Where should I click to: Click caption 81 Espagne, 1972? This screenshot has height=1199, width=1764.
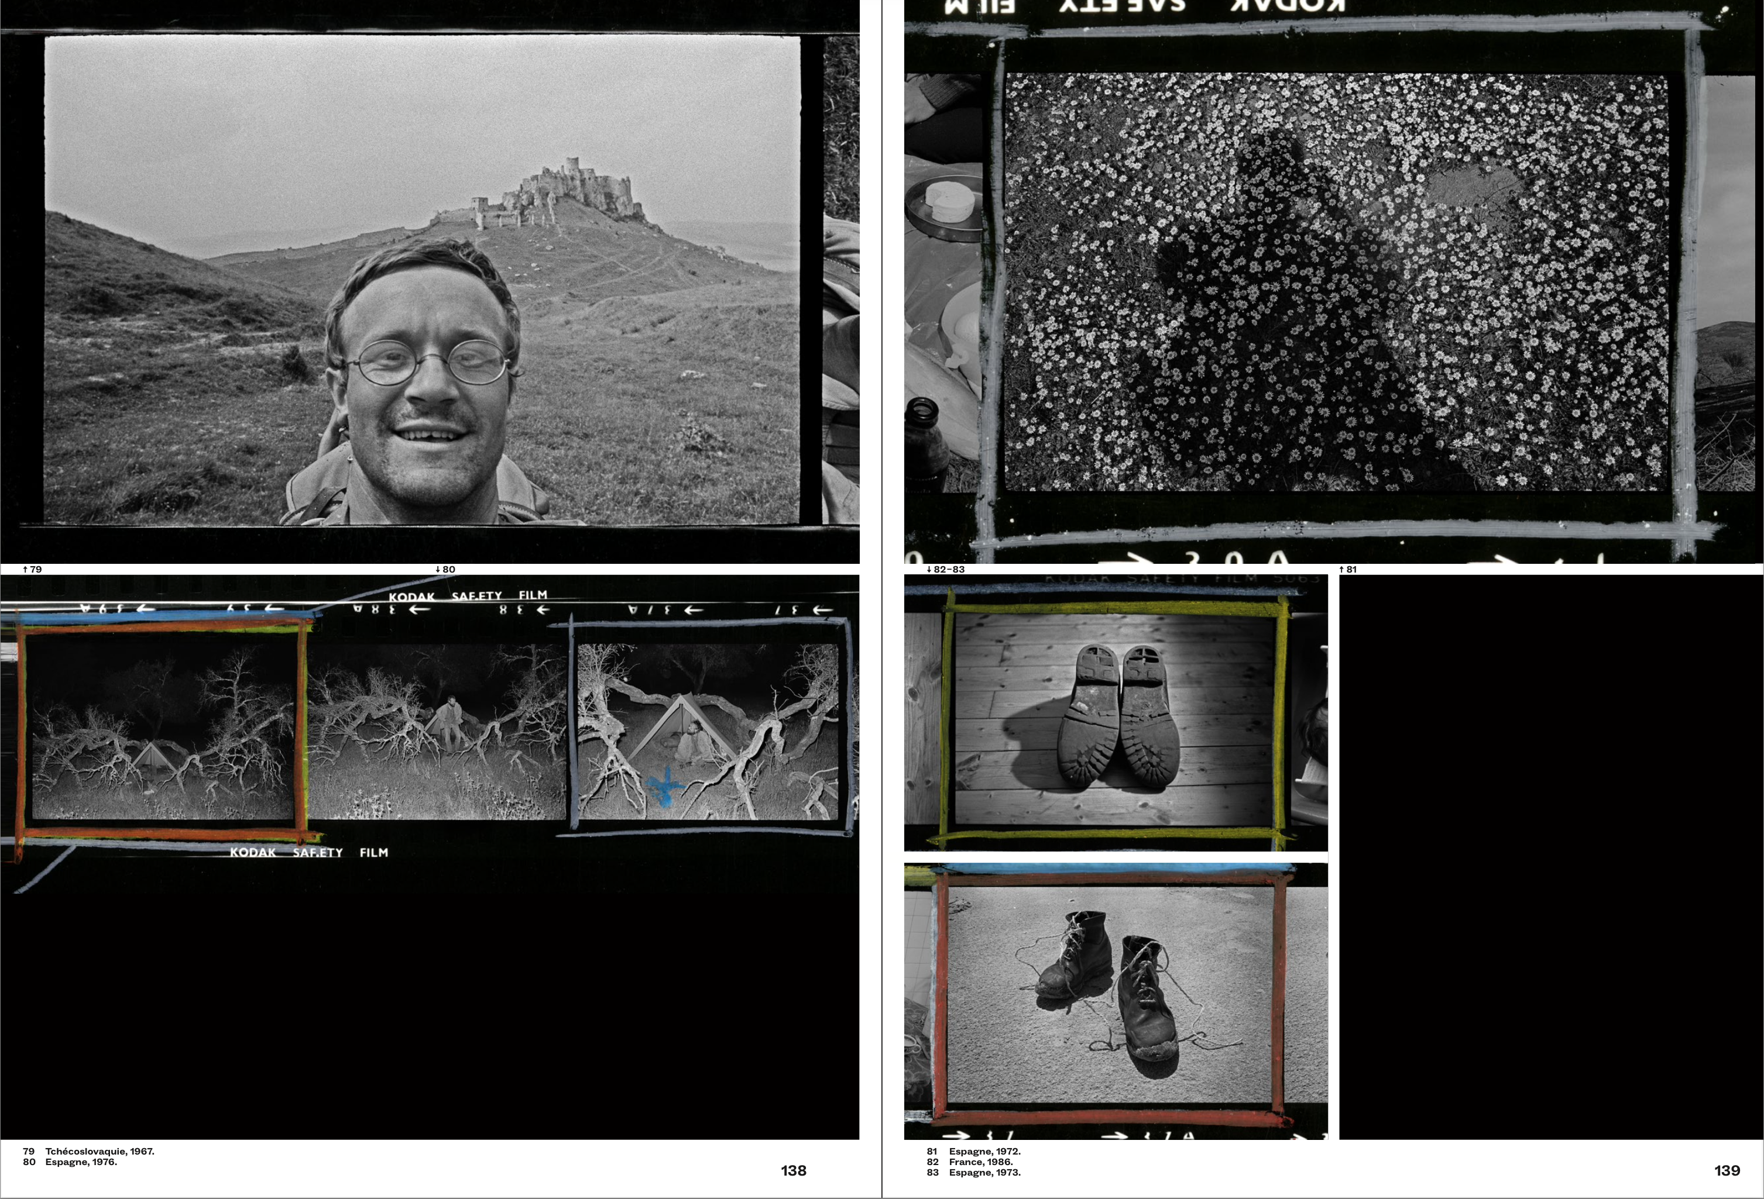click(974, 1151)
